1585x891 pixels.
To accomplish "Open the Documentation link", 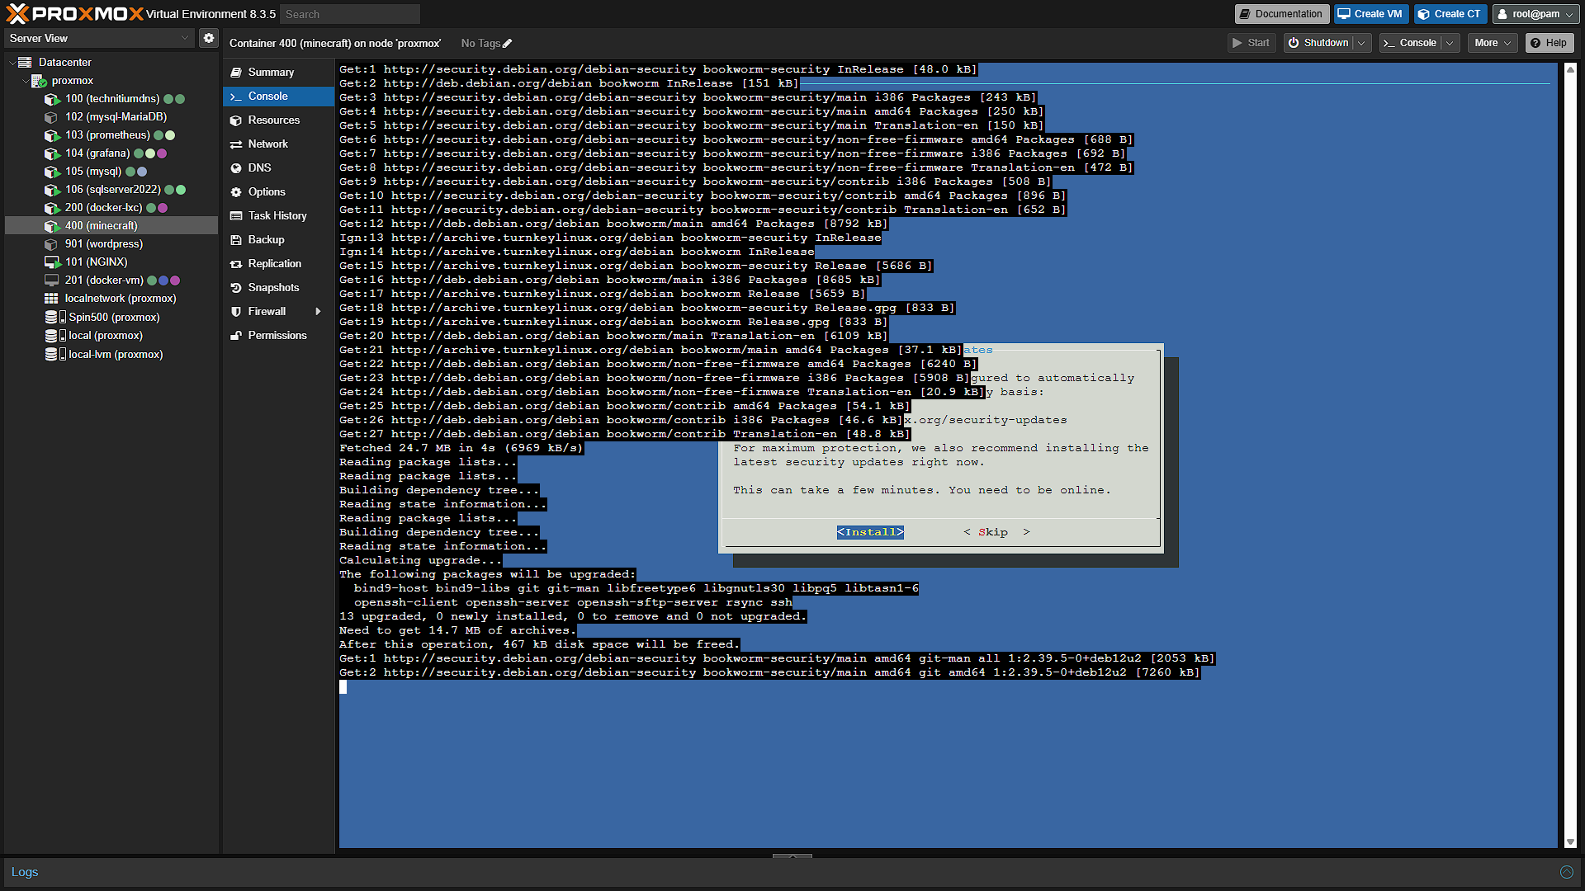I will [1281, 14].
